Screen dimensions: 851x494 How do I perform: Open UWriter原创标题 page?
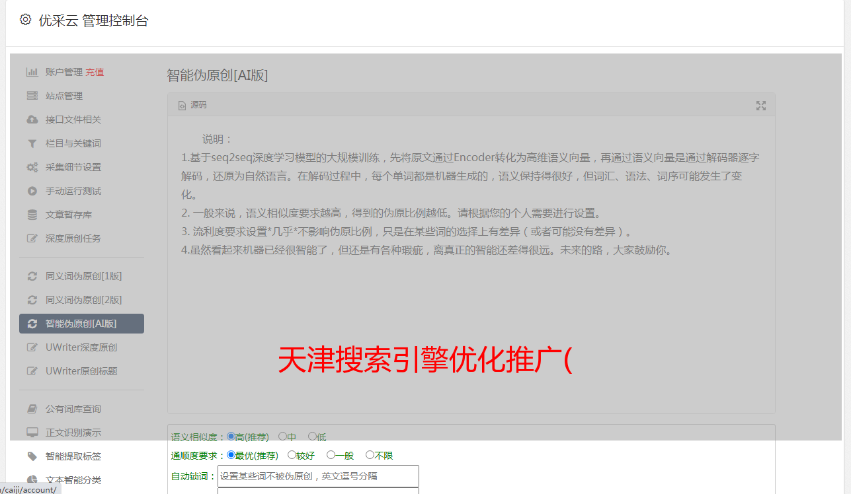point(81,371)
